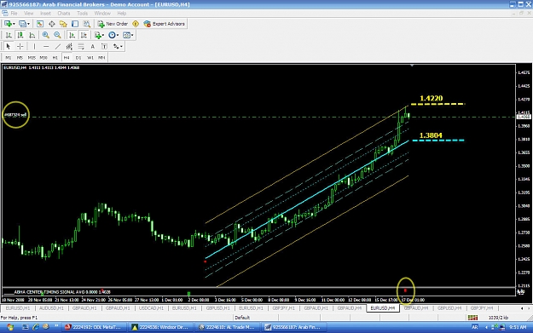Open the Tools menu
The image size is (533, 333).
(82, 14)
